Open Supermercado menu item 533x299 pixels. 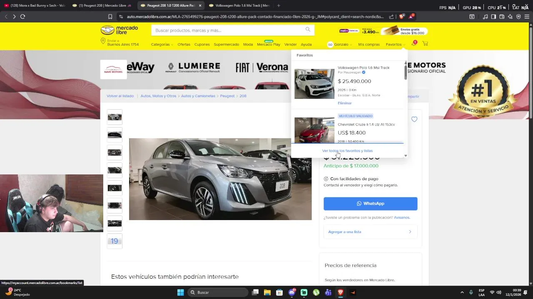pyautogui.click(x=227, y=44)
